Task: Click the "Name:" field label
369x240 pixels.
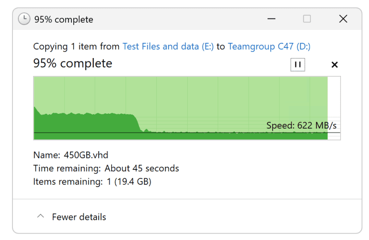Action: [x=47, y=155]
